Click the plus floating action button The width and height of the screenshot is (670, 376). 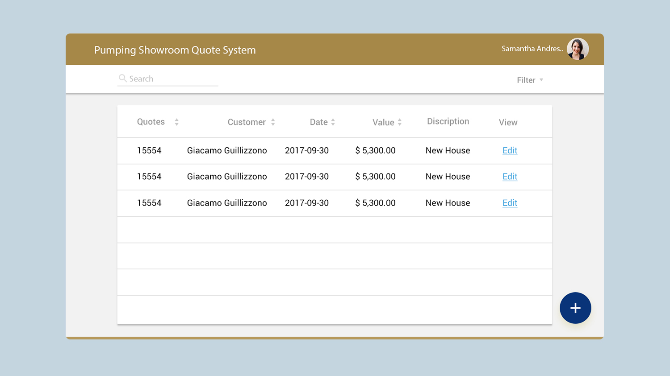pos(575,308)
